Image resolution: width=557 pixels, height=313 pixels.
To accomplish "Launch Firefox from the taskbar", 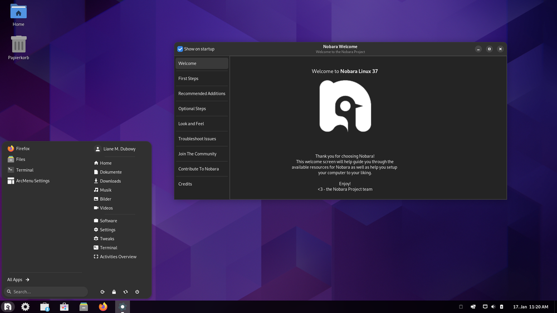I will click(x=103, y=307).
